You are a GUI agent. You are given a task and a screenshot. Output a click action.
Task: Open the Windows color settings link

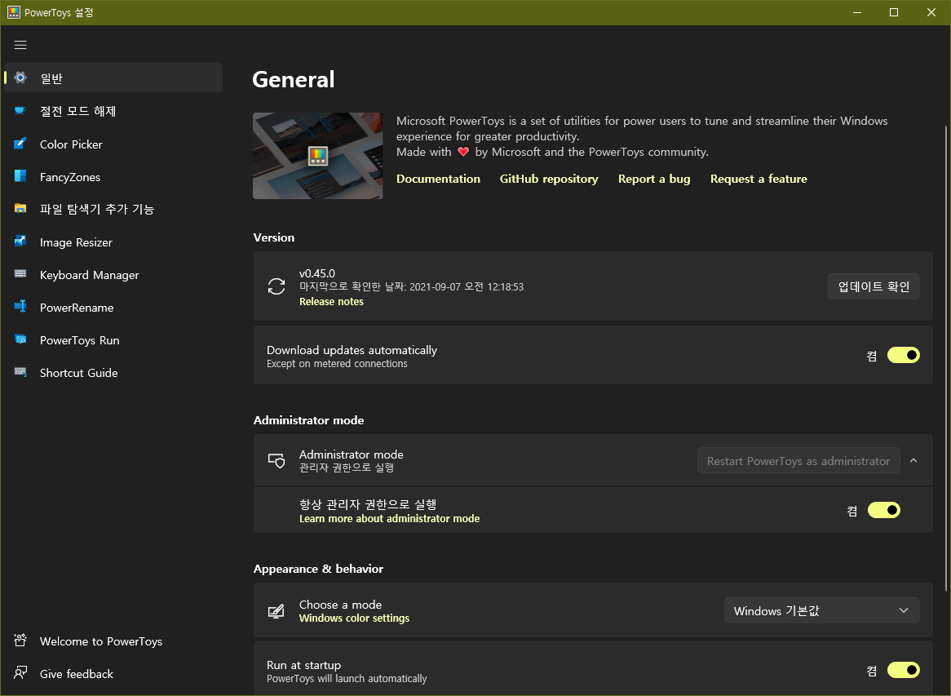[354, 618]
